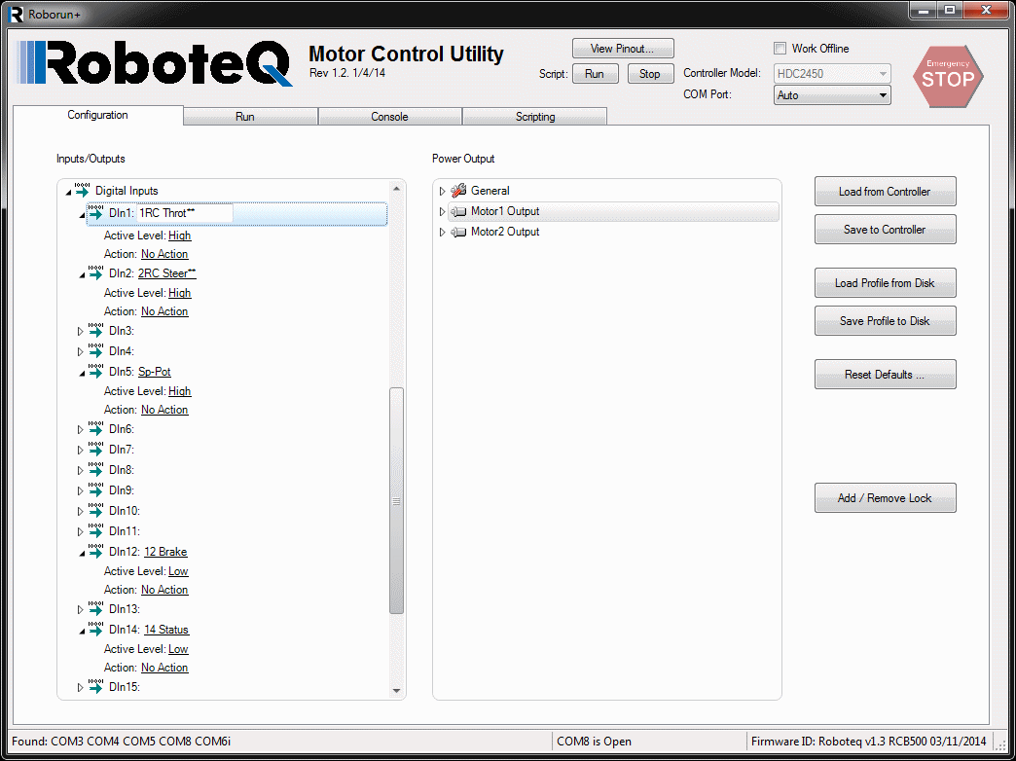Click the DIn1 Active Level High link
1016x761 pixels.
tap(179, 236)
